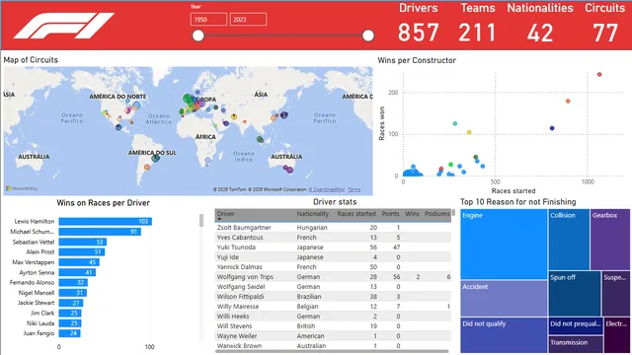Select the orange constructor point near 900 starts
The width and height of the screenshot is (632, 355).
[568, 101]
